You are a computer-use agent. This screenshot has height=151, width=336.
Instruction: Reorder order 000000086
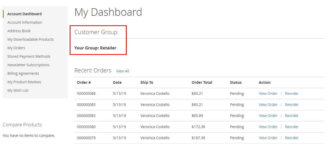point(291,94)
